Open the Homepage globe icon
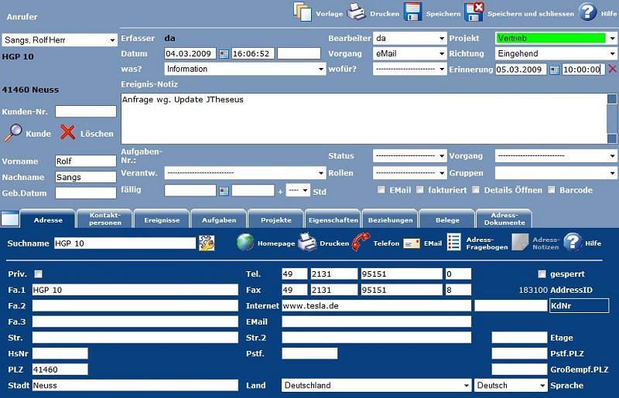 (245, 243)
